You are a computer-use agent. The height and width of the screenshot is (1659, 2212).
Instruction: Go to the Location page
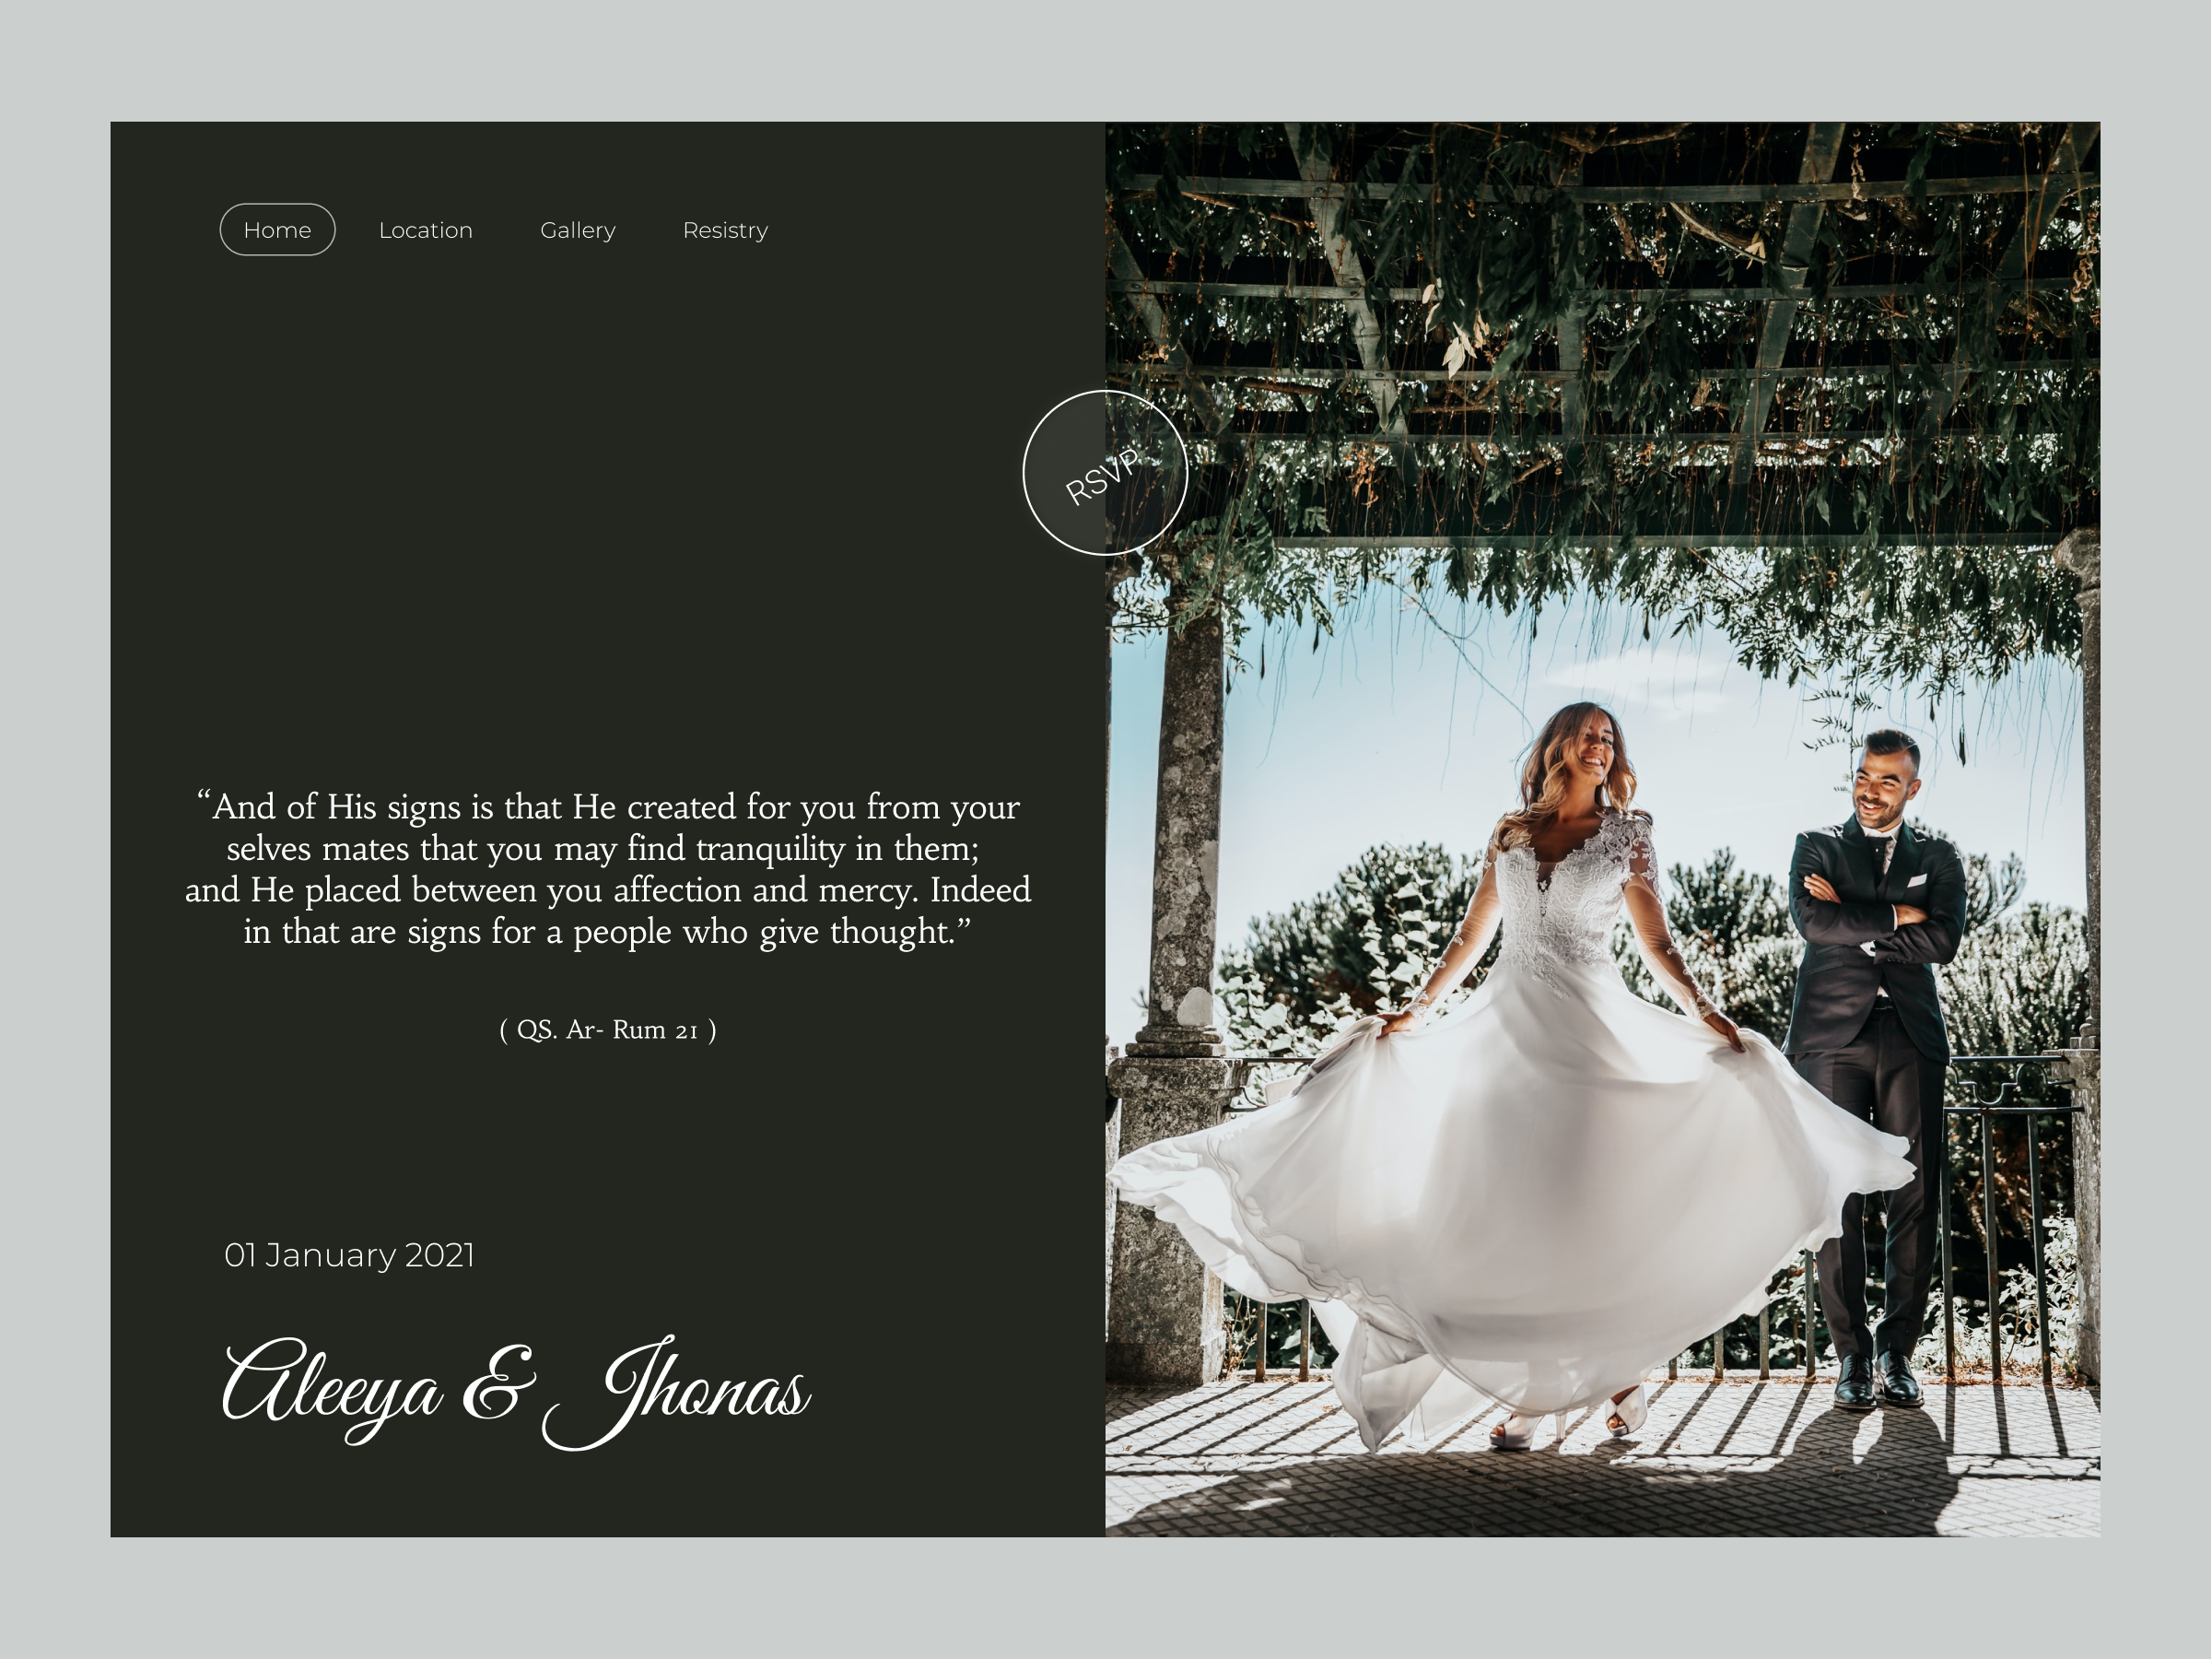[x=426, y=230]
